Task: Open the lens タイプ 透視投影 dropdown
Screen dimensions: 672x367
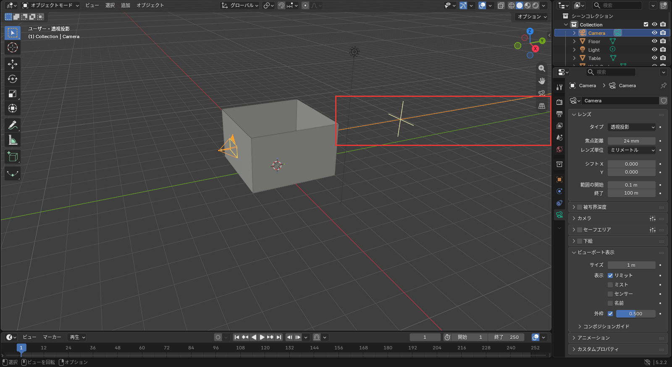Action: coord(632,127)
